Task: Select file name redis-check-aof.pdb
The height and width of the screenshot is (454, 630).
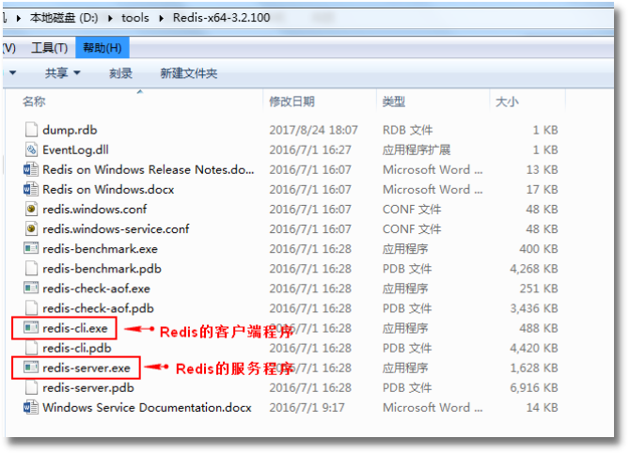Action: coord(98,308)
